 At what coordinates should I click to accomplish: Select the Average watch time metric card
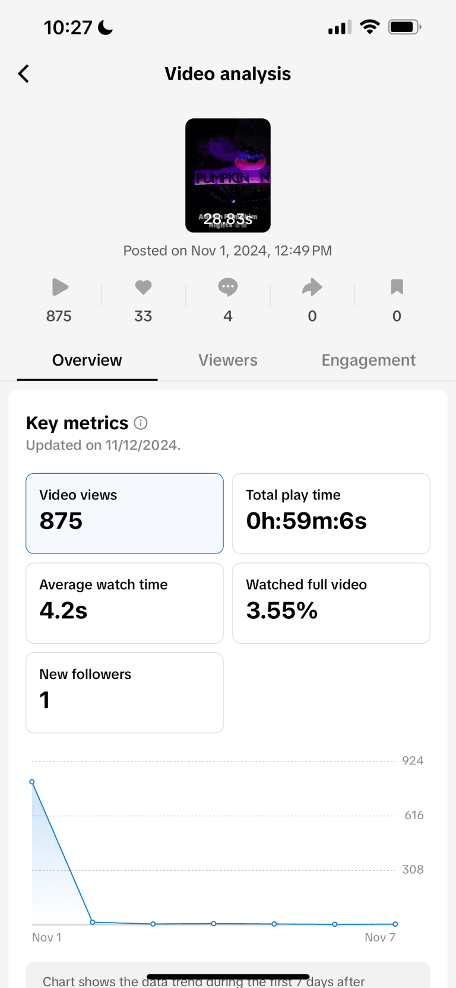pyautogui.click(x=124, y=603)
